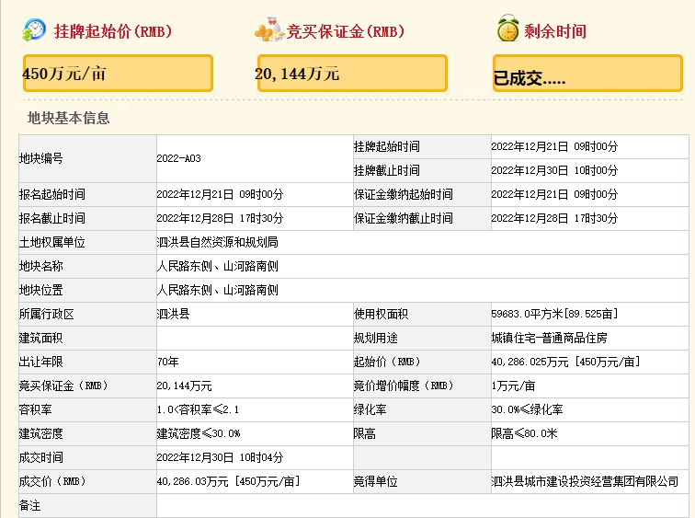Image resolution: width=695 pixels, height=518 pixels.
Task: Click the 20,144万元 deposit box
Action: [x=352, y=74]
